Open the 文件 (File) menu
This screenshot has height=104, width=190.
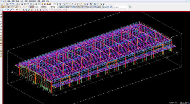(4, 1)
